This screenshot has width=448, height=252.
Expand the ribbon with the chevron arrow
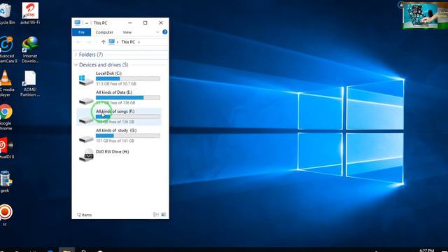pyautogui.click(x=157, y=32)
